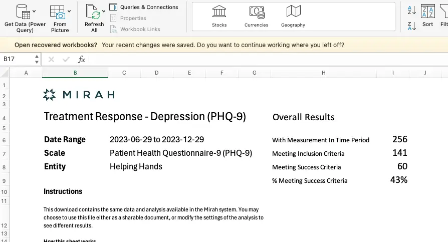The image size is (448, 242).
Task: Select Stocks data type
Action: point(219,17)
